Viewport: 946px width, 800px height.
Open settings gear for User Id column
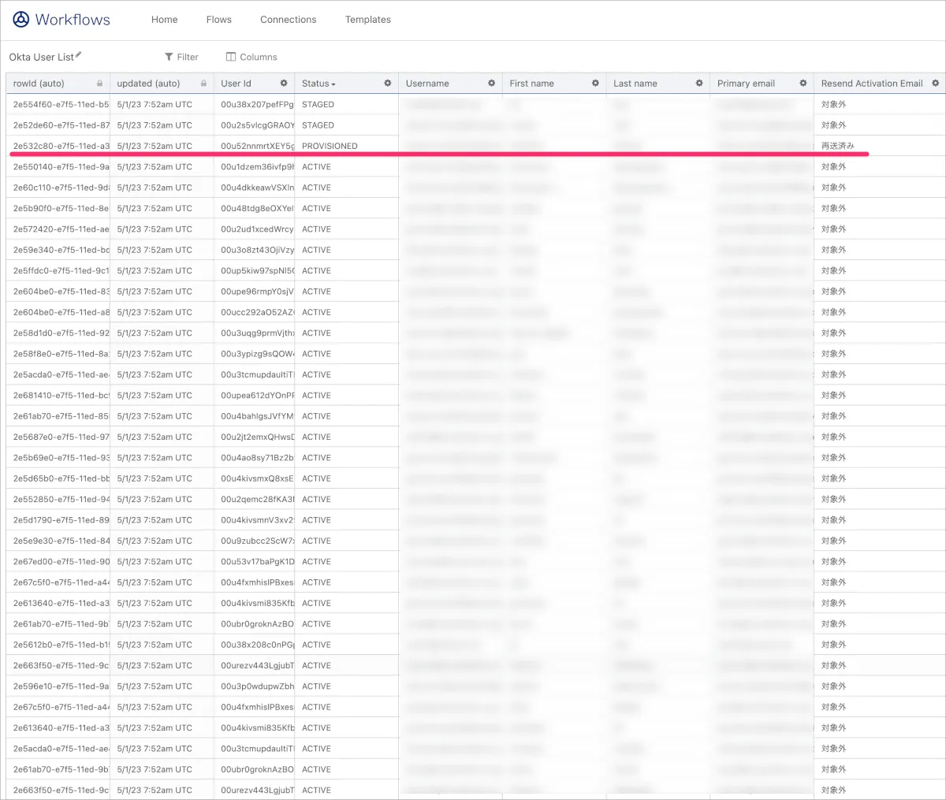[x=284, y=83]
